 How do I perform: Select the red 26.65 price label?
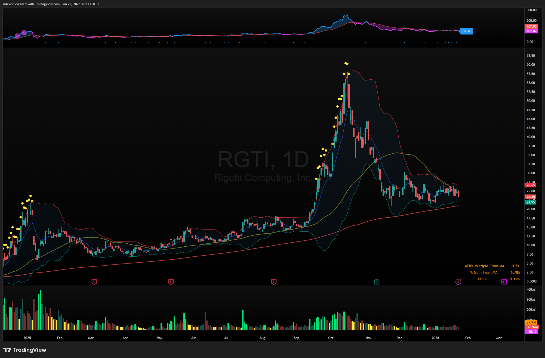point(531,185)
